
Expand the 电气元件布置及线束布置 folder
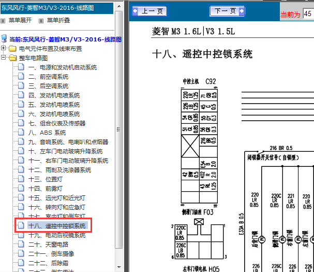[x=3, y=48]
